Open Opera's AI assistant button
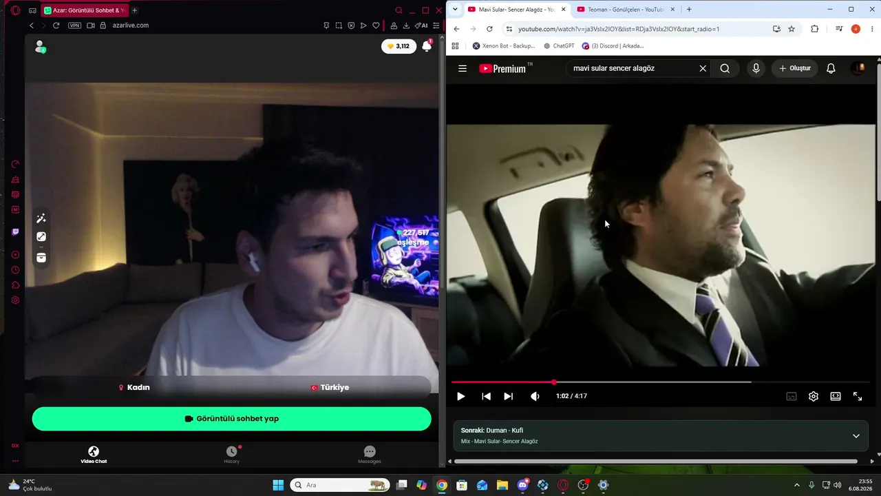This screenshot has height=496, width=881. (421, 25)
